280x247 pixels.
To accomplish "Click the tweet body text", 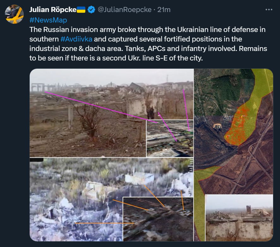I will (148, 44).
